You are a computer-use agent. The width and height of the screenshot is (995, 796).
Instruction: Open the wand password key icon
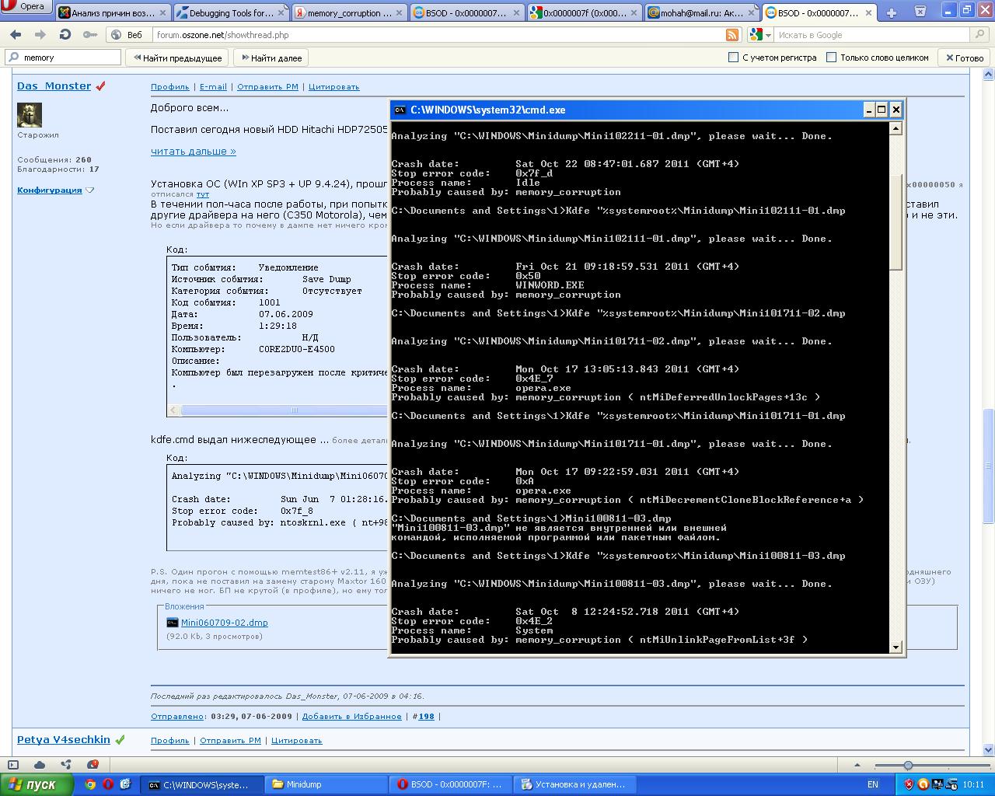90,35
